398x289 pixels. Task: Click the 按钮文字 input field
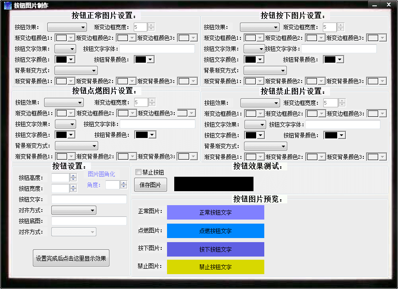click(x=89, y=199)
